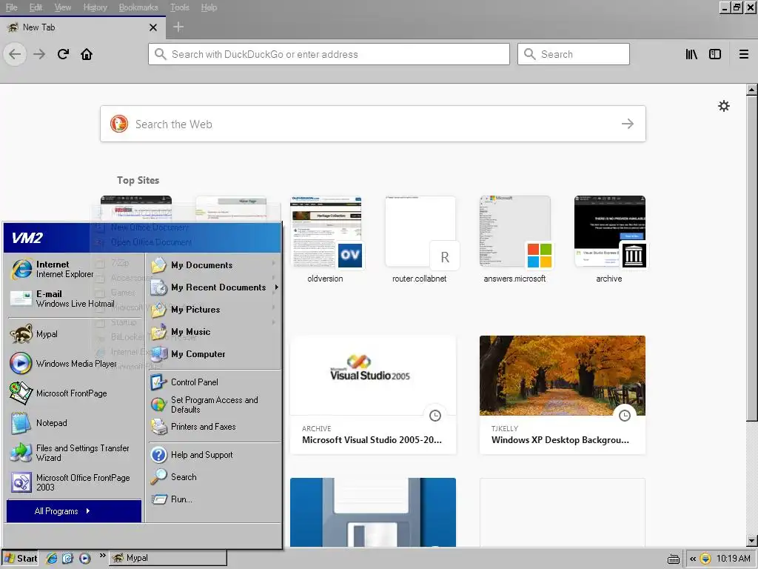Submit web search with arrow icon

pos(628,124)
